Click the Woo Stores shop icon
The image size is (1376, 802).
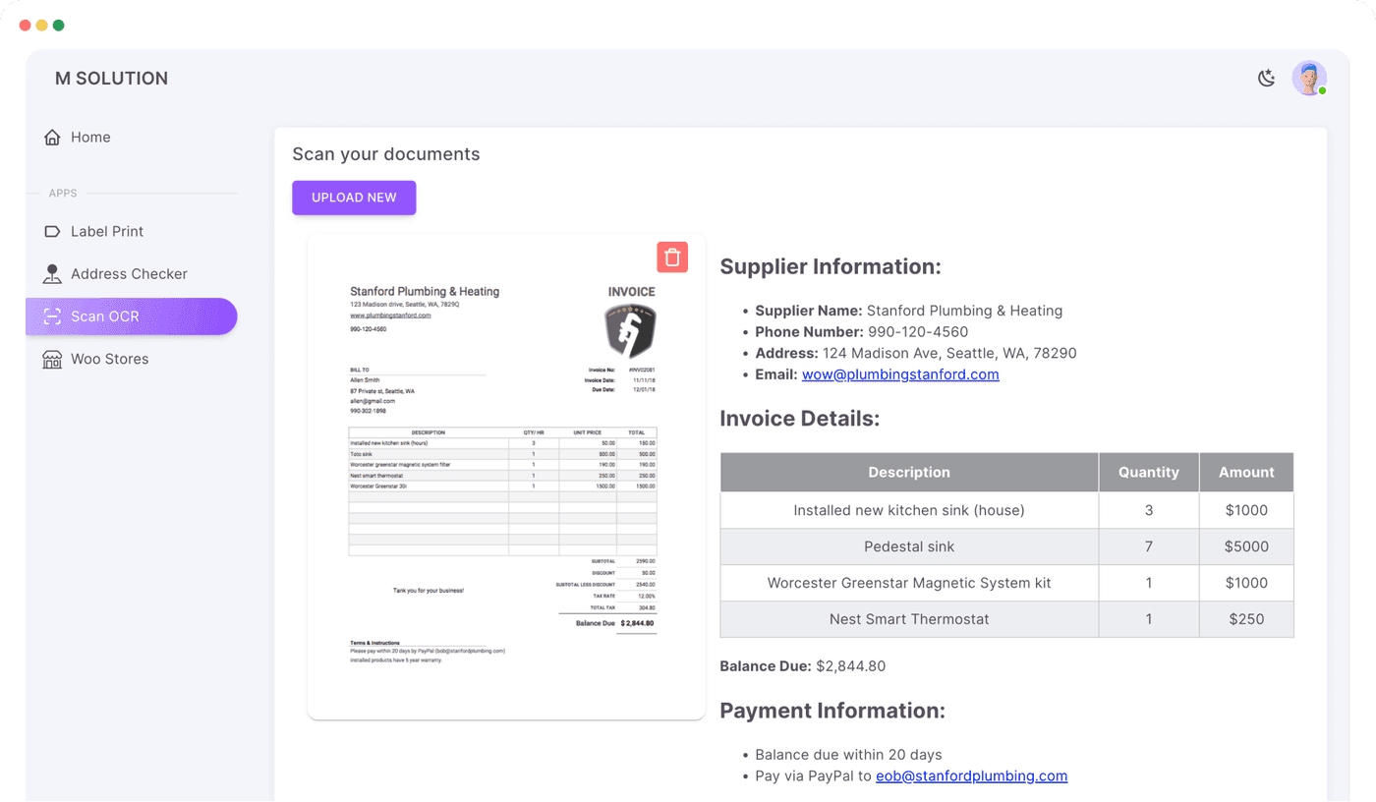52,359
